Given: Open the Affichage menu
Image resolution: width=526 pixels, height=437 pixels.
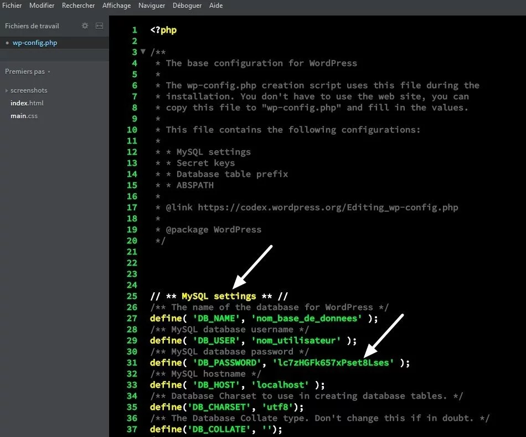Looking at the screenshot, I should point(116,6).
